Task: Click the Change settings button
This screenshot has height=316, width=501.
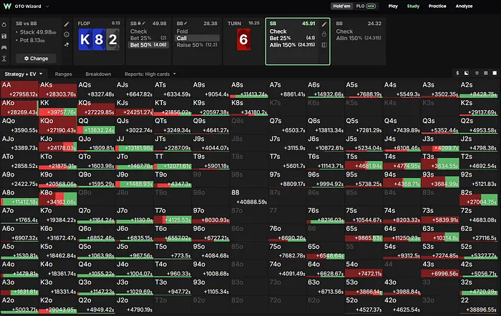Action: (x=36, y=59)
